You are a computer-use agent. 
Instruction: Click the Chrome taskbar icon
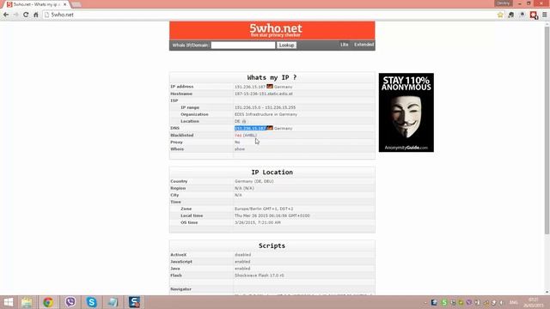coord(48,302)
